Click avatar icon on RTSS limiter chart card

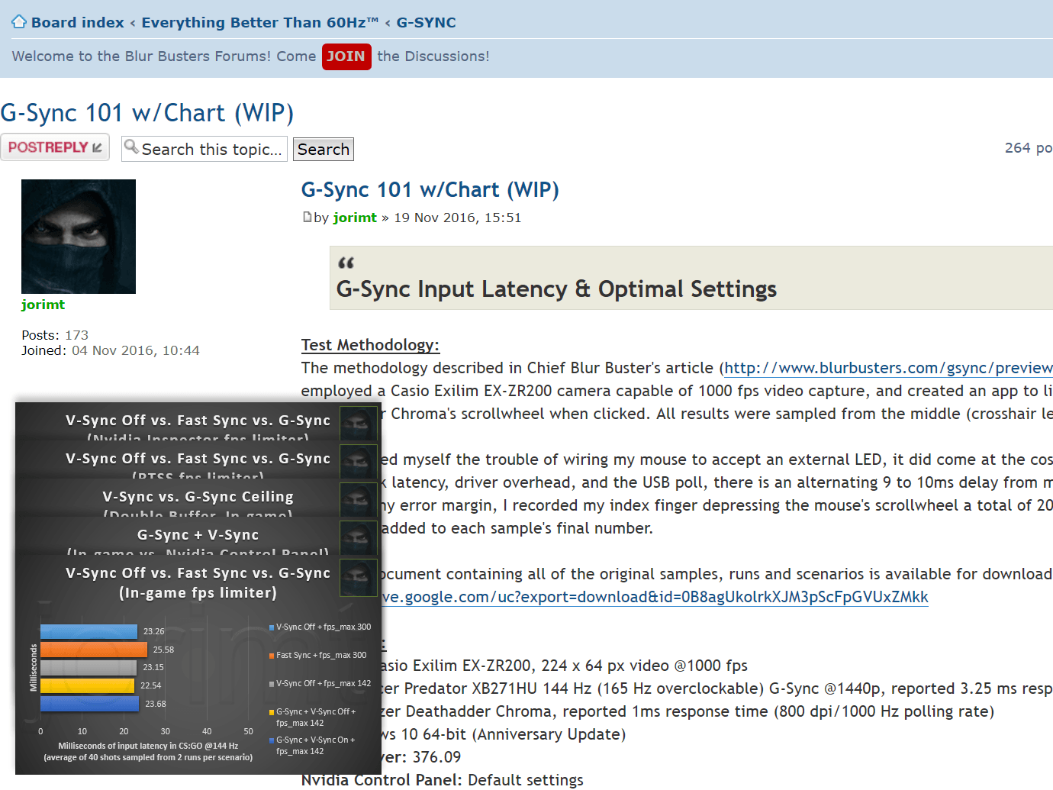pyautogui.click(x=358, y=461)
